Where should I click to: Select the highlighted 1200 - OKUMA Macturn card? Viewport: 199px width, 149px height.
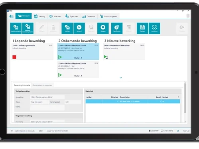(x=78, y=51)
